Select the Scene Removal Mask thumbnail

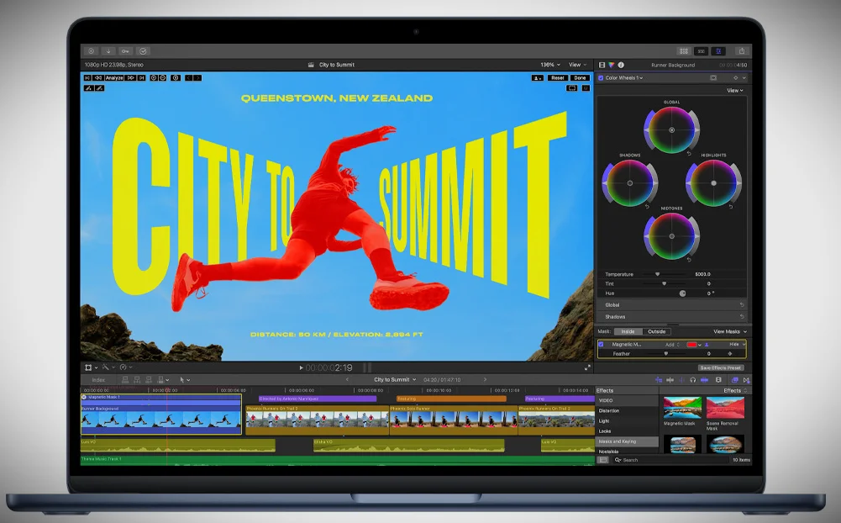(x=725, y=408)
